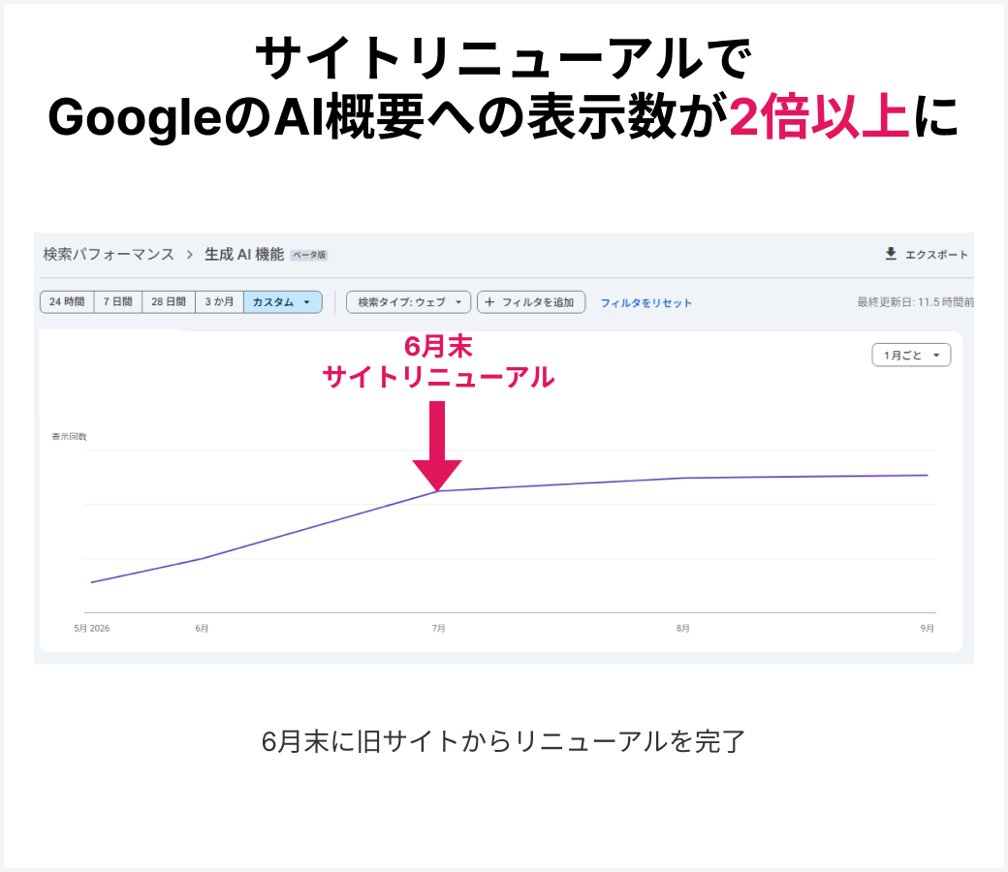Click the 5月 2026 axis label
Viewport: 1008px width, 872px height.
(91, 628)
